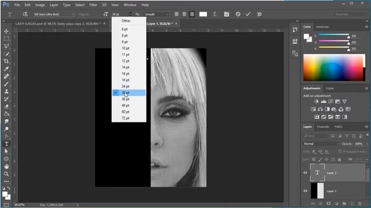371x208 pixels.
Task: Right align the text
Action: point(192,14)
